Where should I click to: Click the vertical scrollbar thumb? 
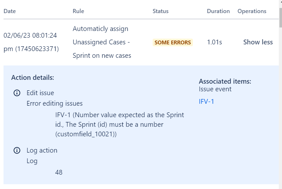click(280, 18)
